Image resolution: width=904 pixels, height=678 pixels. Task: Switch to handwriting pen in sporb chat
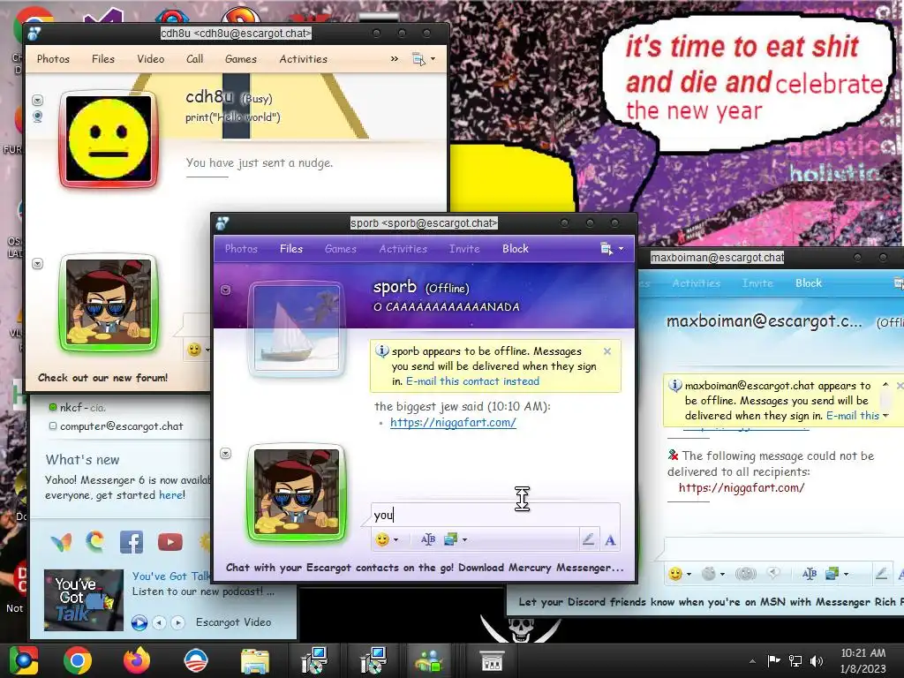coord(588,539)
